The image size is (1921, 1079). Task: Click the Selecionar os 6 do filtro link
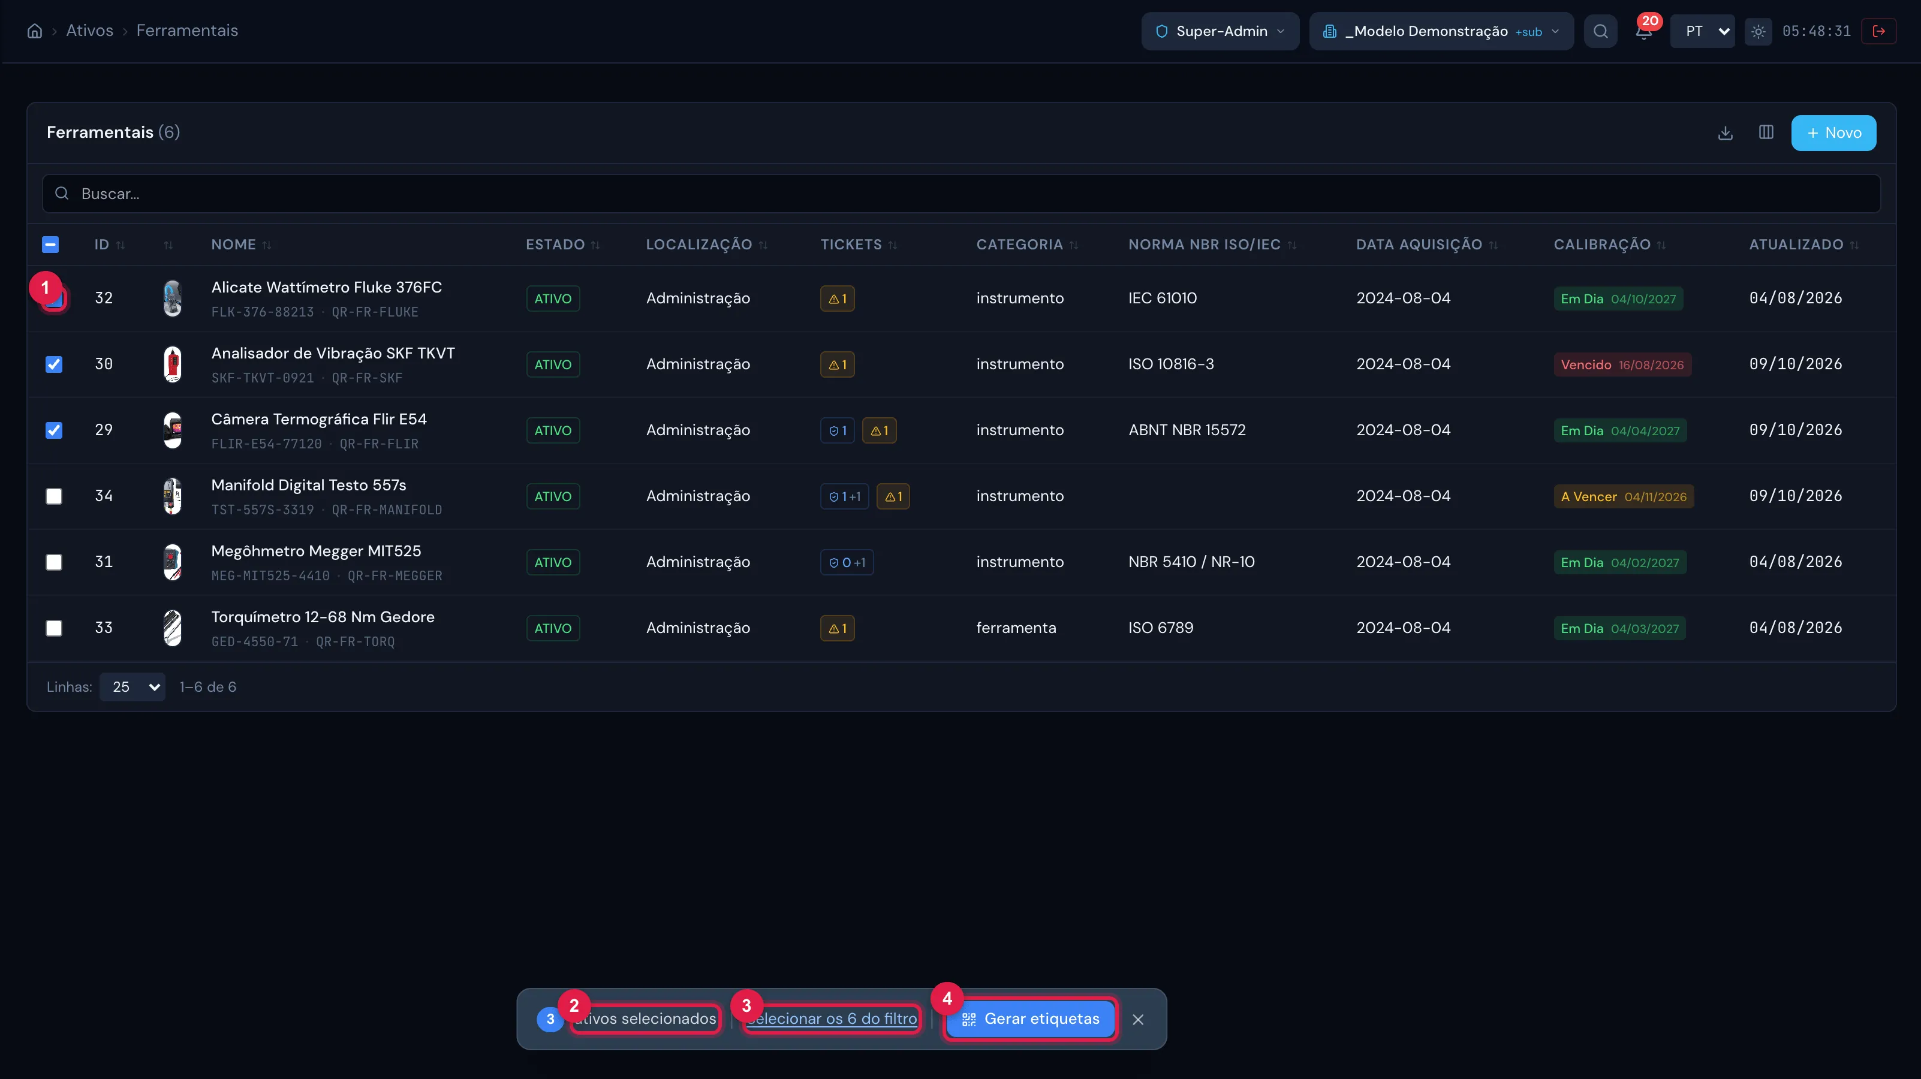pos(832,1019)
